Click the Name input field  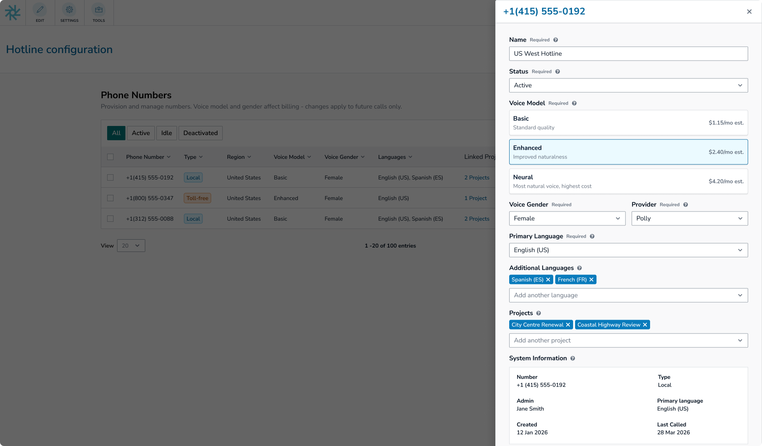point(628,54)
